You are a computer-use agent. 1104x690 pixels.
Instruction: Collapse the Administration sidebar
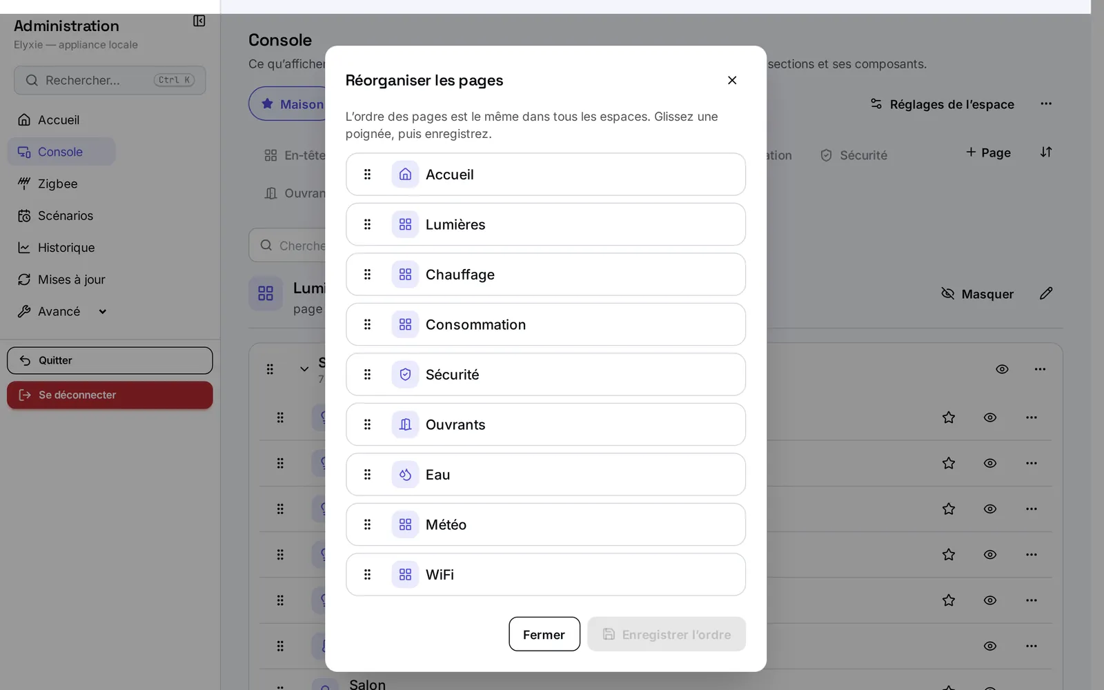tap(199, 21)
